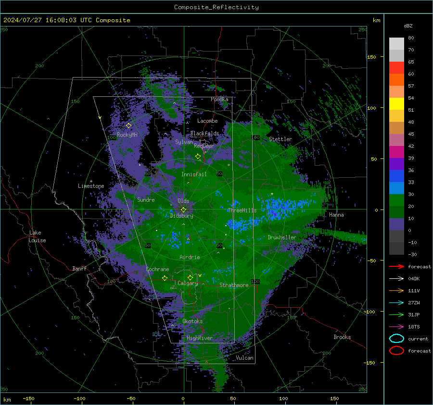Click the Okotoks label
Screen dimensions: 433x405
pos(192,321)
